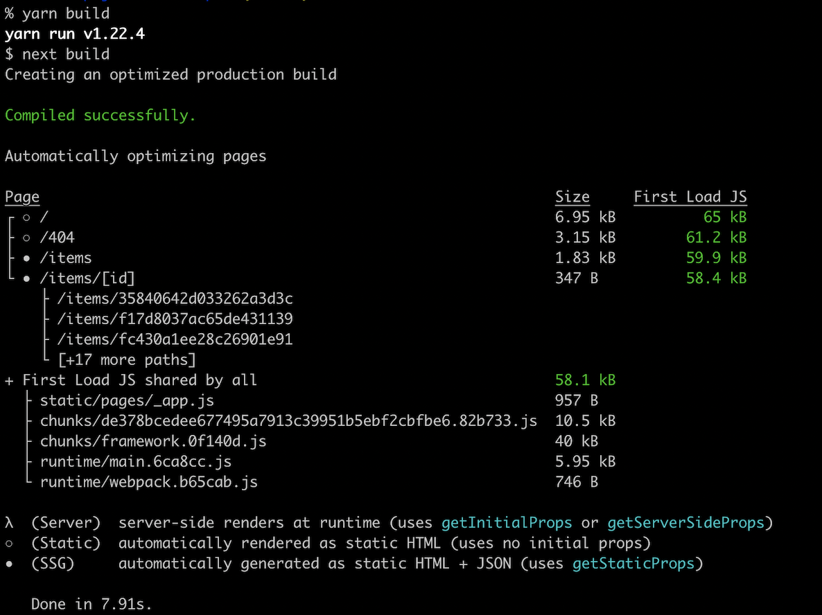Click the green '65 kB' first load value
Image resolution: width=822 pixels, height=615 pixels.
click(726, 217)
